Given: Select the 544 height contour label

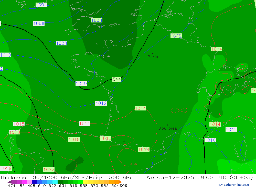Looking at the screenshot, I should tap(117, 79).
